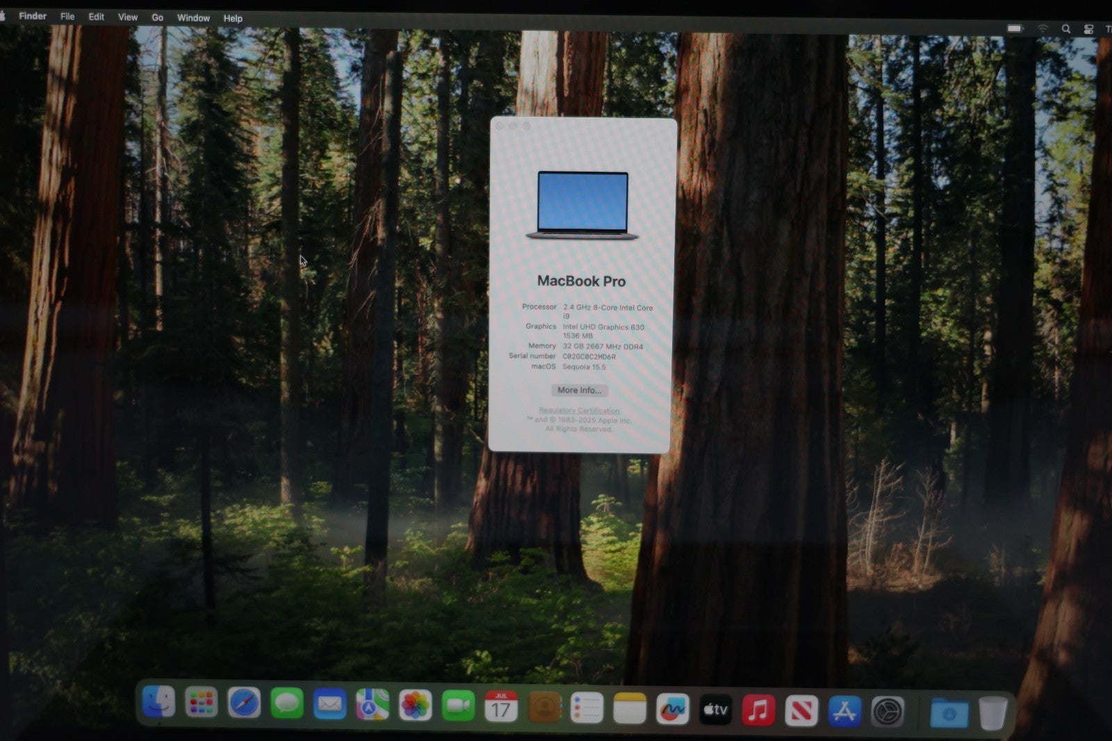Open the Edit menu
Screen dimensions: 1112x741
[x=97, y=17]
